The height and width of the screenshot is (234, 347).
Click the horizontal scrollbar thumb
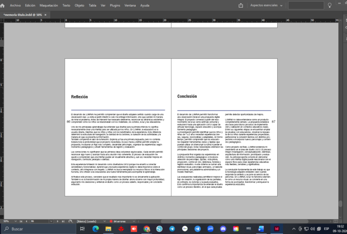235,221
